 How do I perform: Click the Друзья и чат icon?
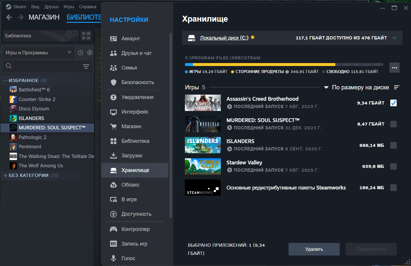pos(113,53)
